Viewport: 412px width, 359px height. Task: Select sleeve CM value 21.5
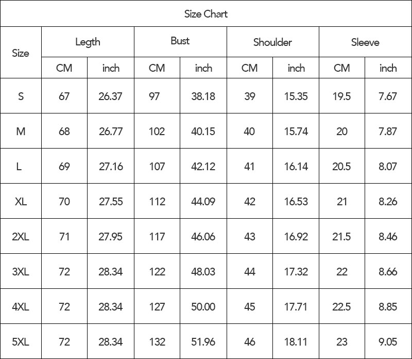point(341,237)
